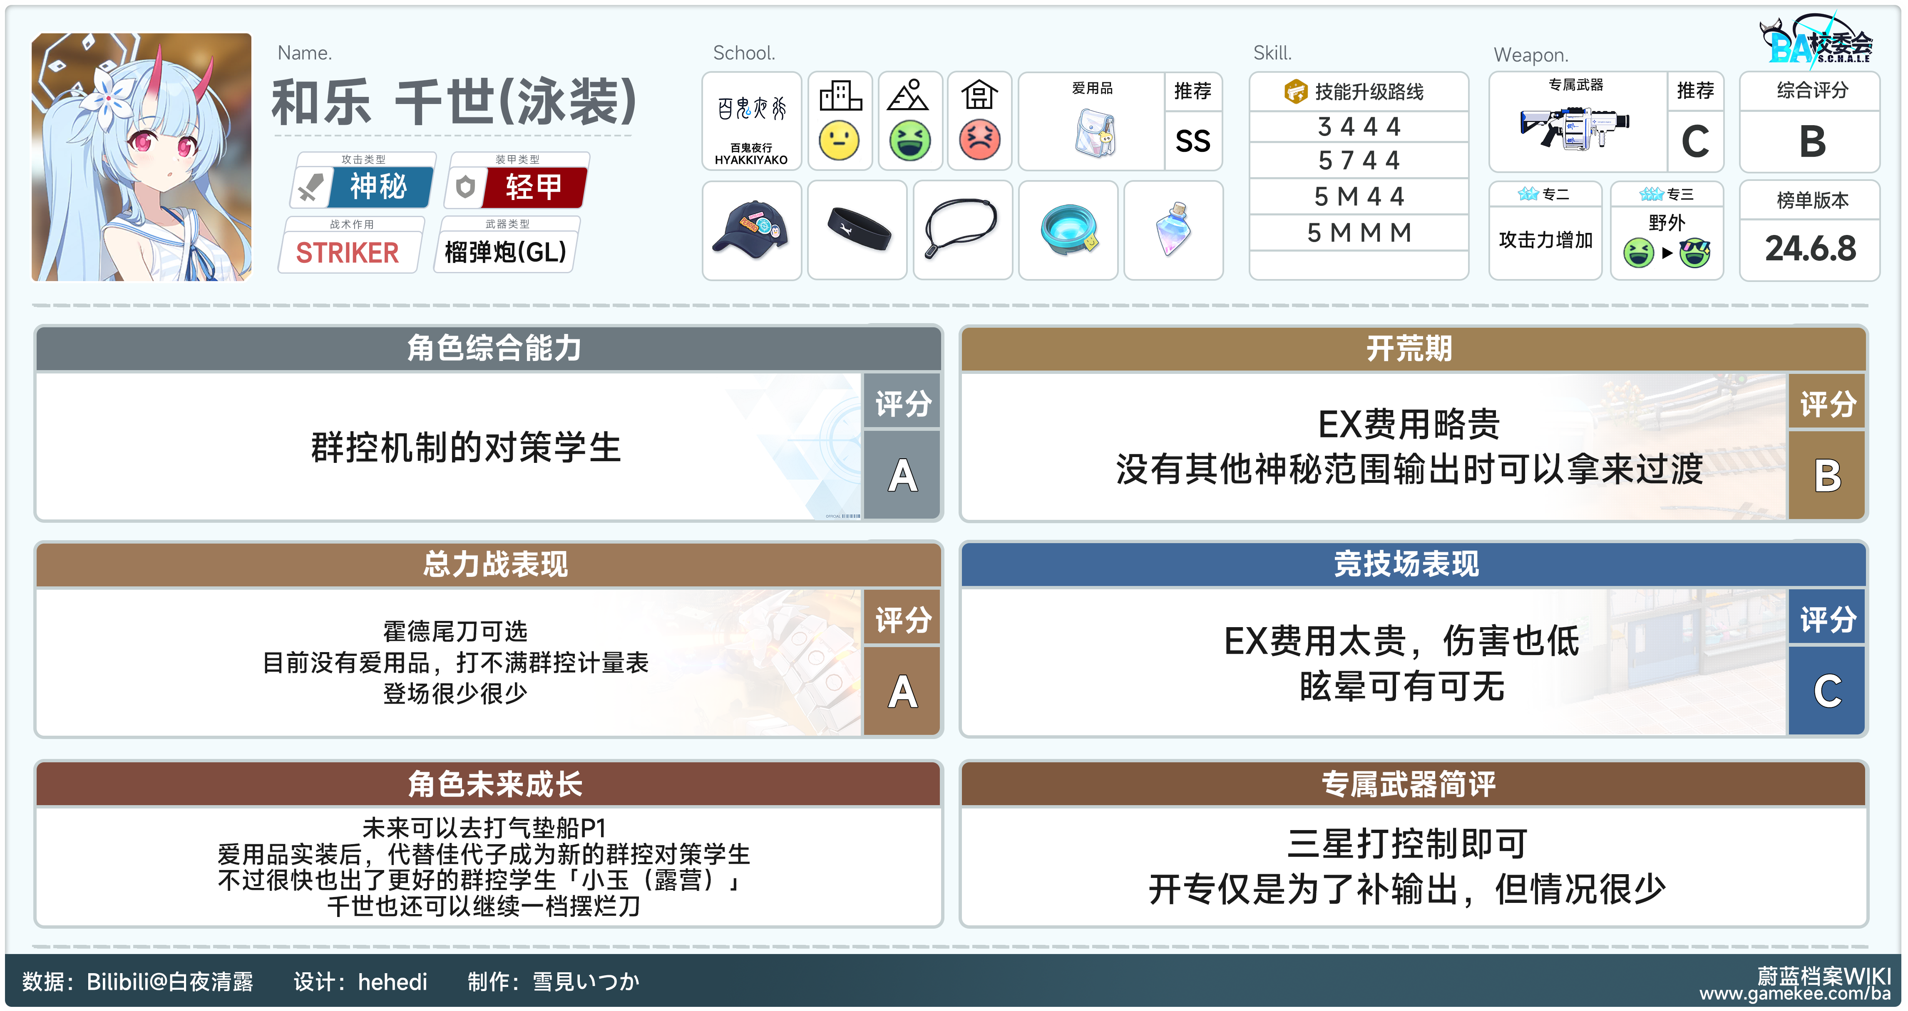The image size is (1908, 1011).
Task: Click the text 三星打控制即可
Action: pyautogui.click(x=1407, y=844)
